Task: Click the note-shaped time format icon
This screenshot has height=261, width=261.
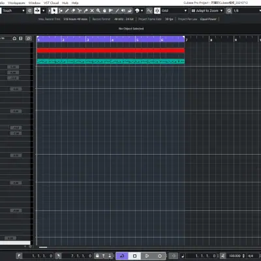Action: pyautogui.click(x=183, y=256)
